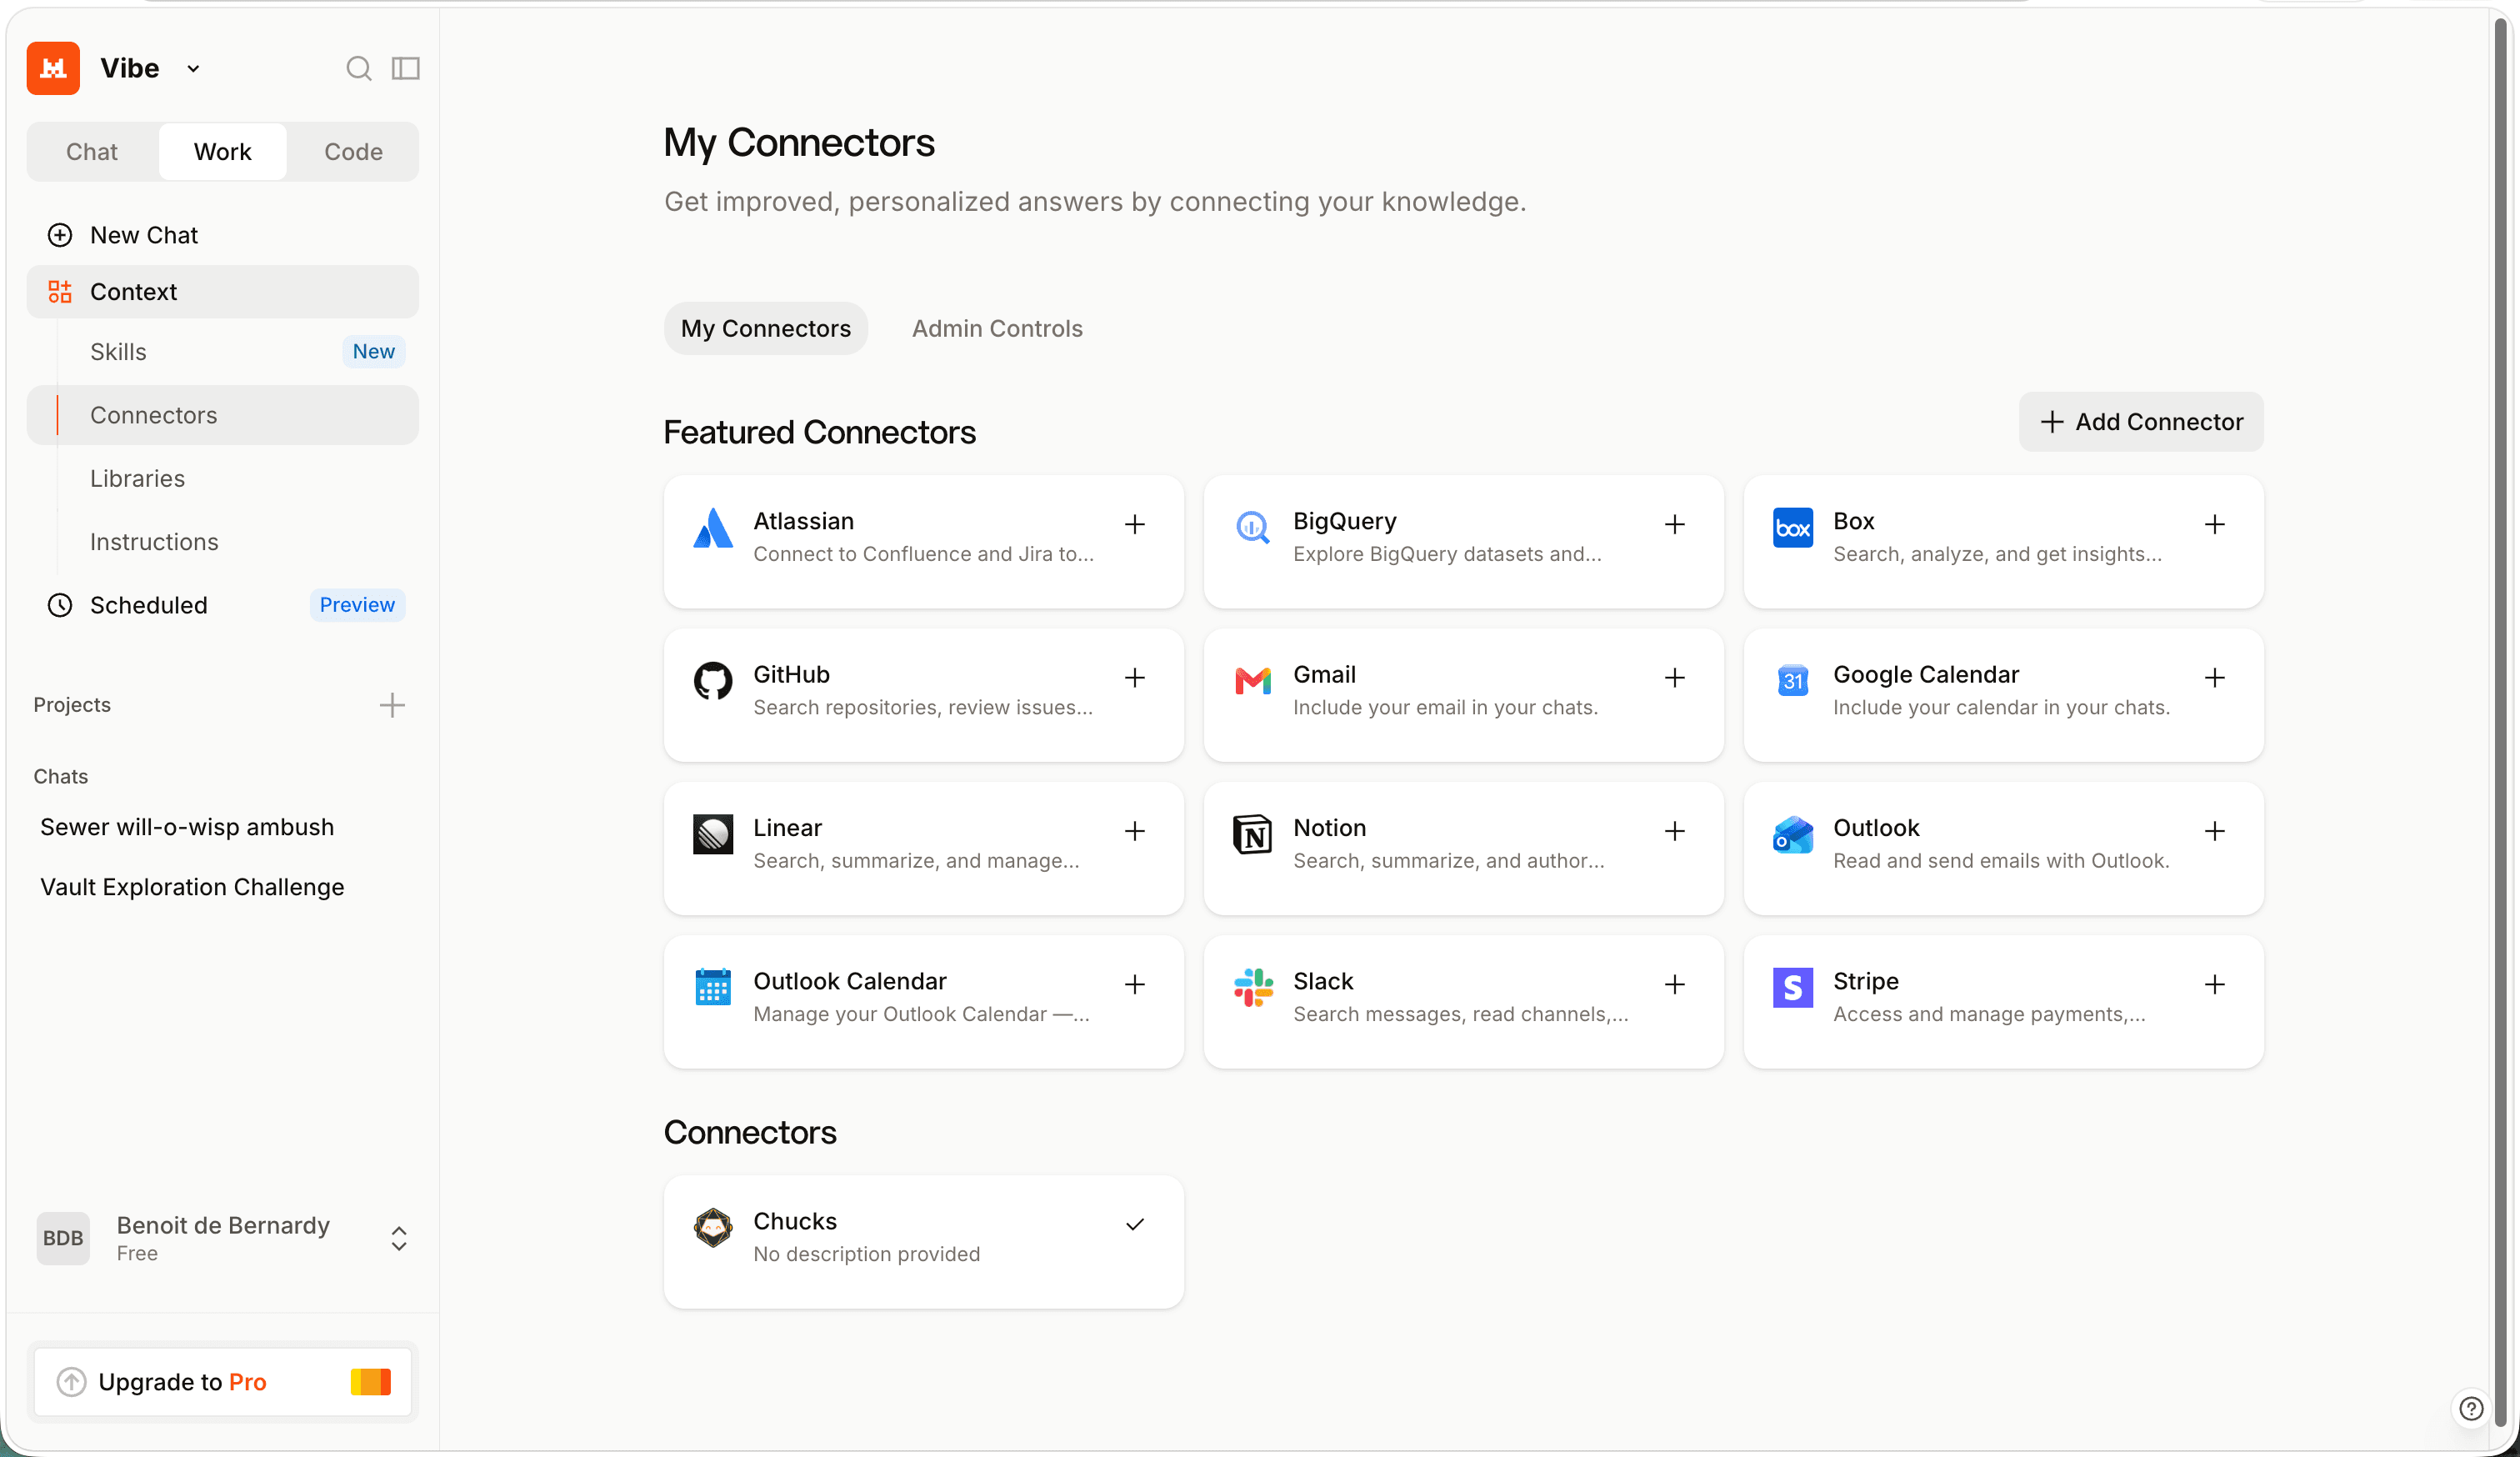Screen dimensions: 2520x1457
Task: Add the Gmail connector with plus
Action: coord(1675,678)
